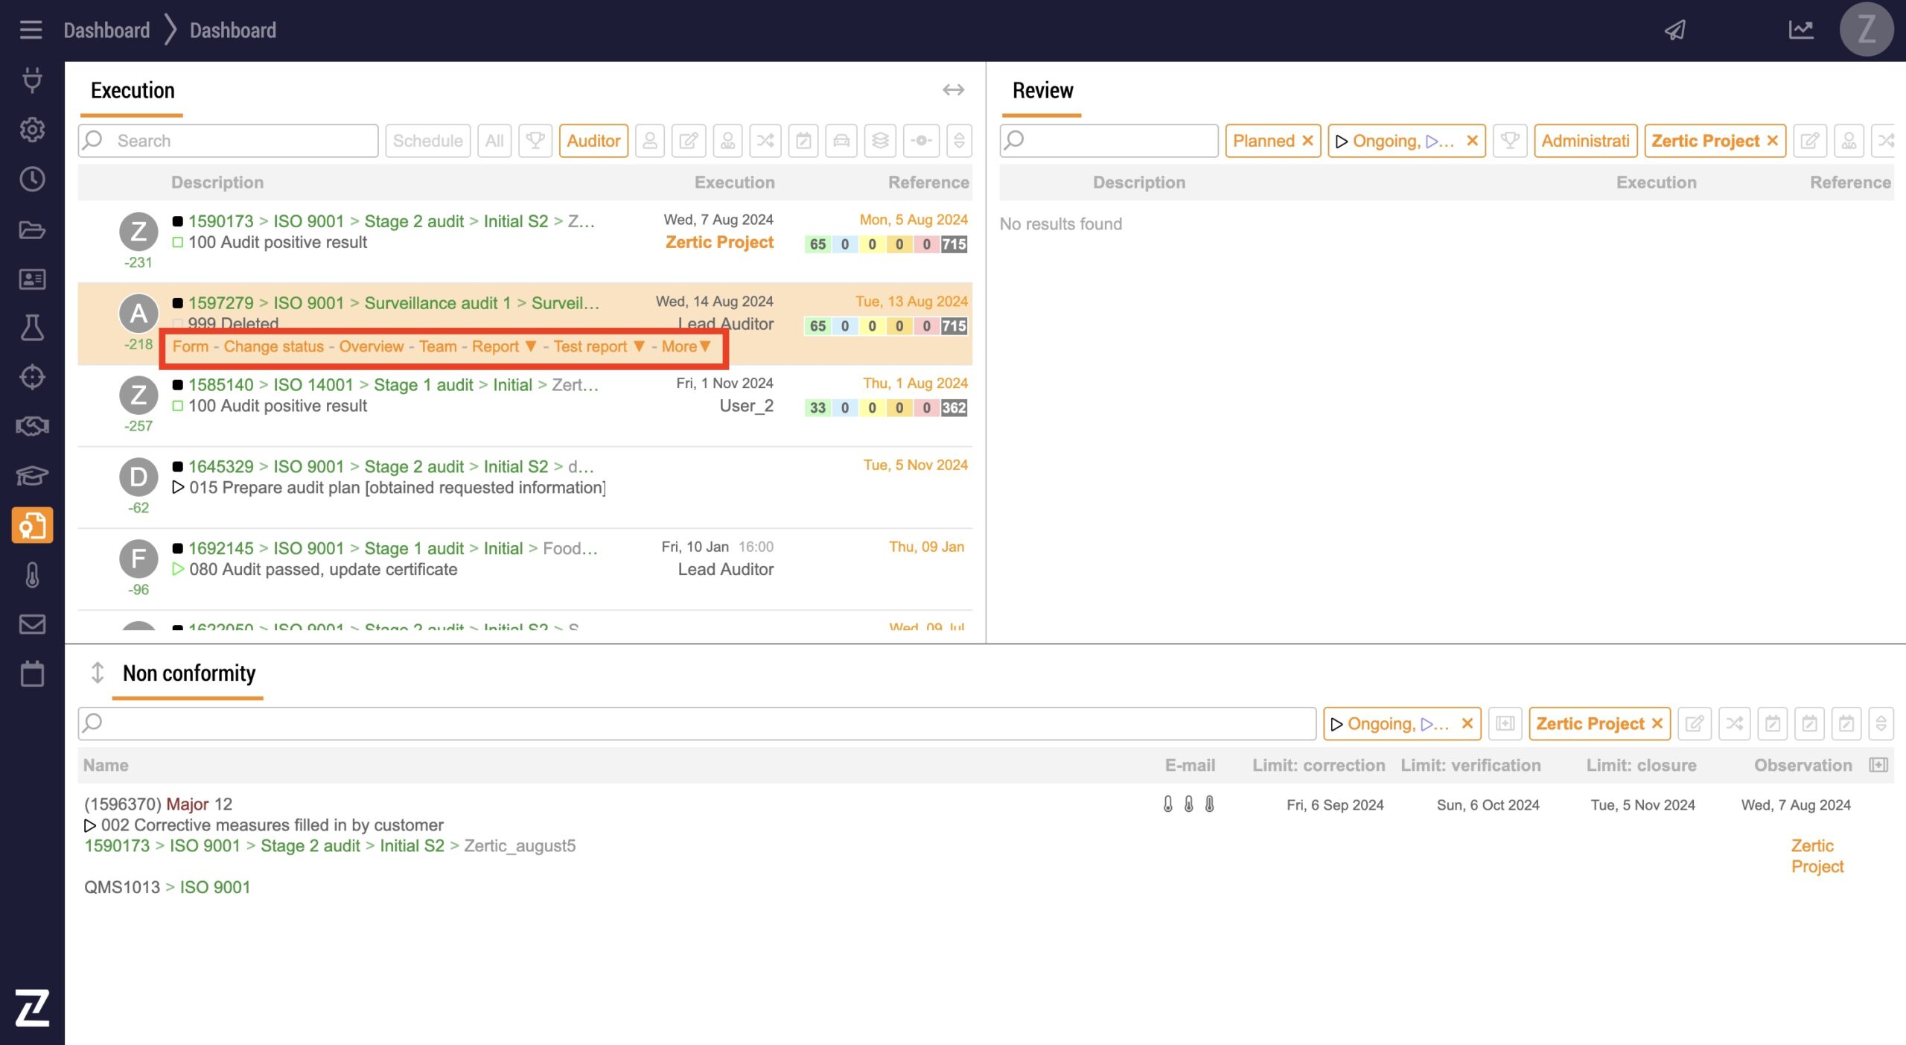Open the hamburger menu icon
This screenshot has width=1906, height=1045.
click(31, 30)
